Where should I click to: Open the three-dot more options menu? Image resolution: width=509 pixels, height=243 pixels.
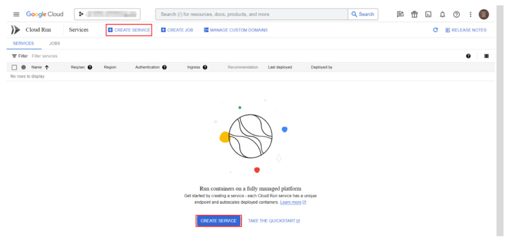[470, 14]
